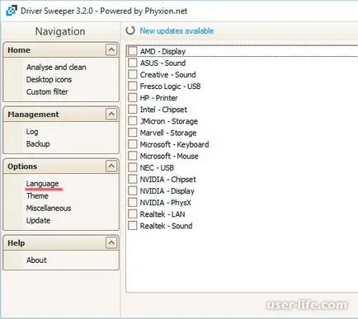
Task: Collapse the Management section chevron
Action: tap(111, 114)
